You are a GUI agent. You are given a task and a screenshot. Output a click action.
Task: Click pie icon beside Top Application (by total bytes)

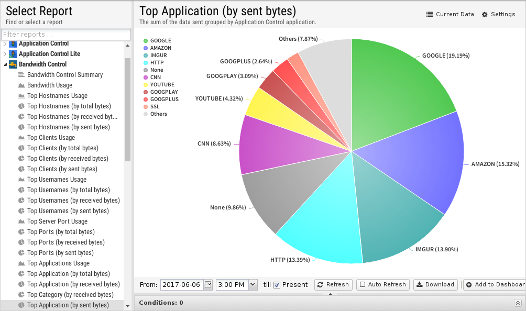pos(21,274)
